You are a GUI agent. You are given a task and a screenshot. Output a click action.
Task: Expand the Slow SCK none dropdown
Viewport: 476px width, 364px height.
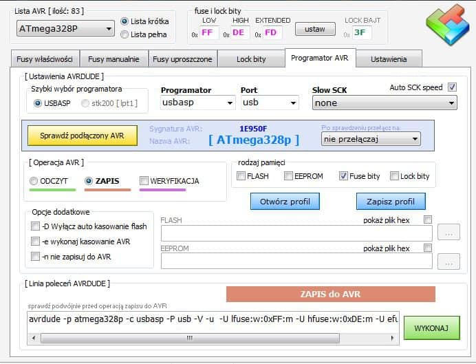point(385,103)
